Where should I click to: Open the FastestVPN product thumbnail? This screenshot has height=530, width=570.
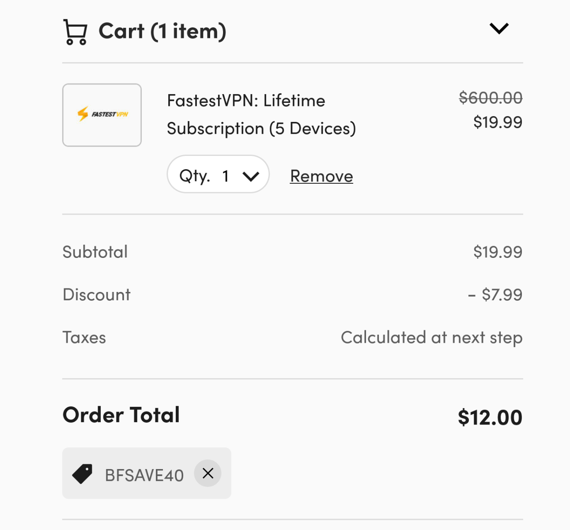pos(102,115)
